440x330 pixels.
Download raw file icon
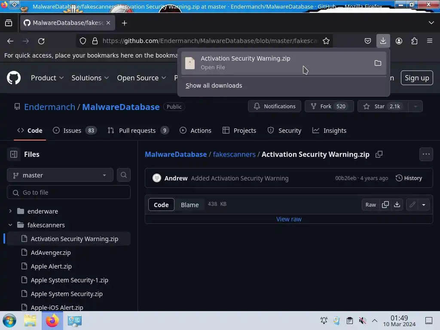[x=397, y=205]
